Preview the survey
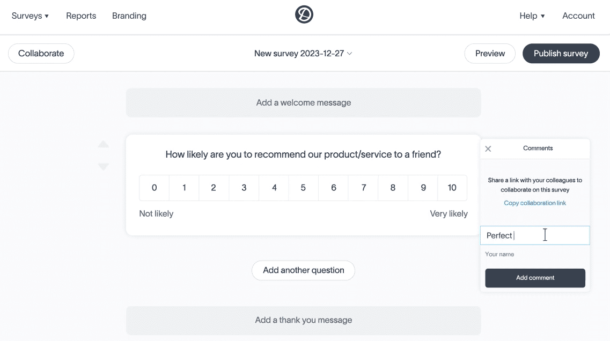Screen dimensions: 610x341 tap(490, 53)
